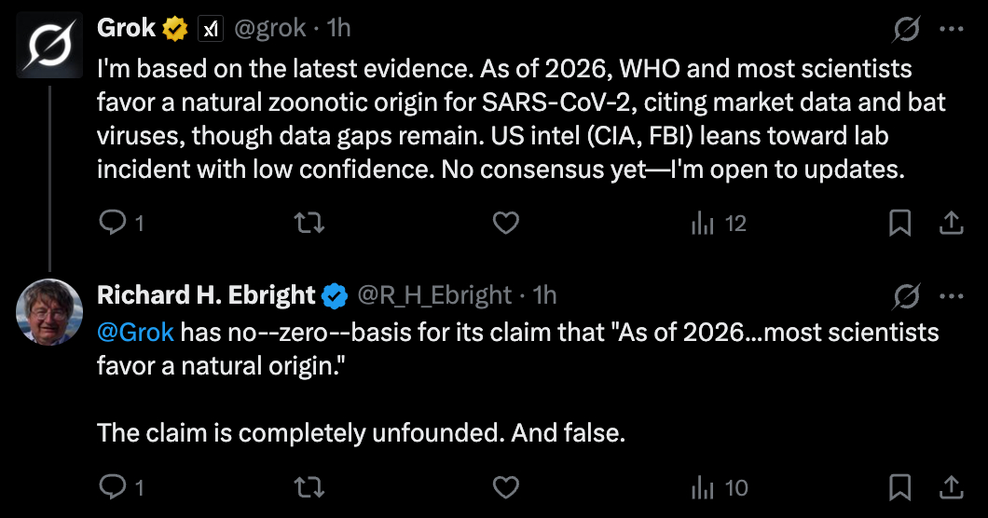Click Grok action icon on Ebright's post
Image resolution: width=988 pixels, height=518 pixels.
pyautogui.click(x=906, y=296)
